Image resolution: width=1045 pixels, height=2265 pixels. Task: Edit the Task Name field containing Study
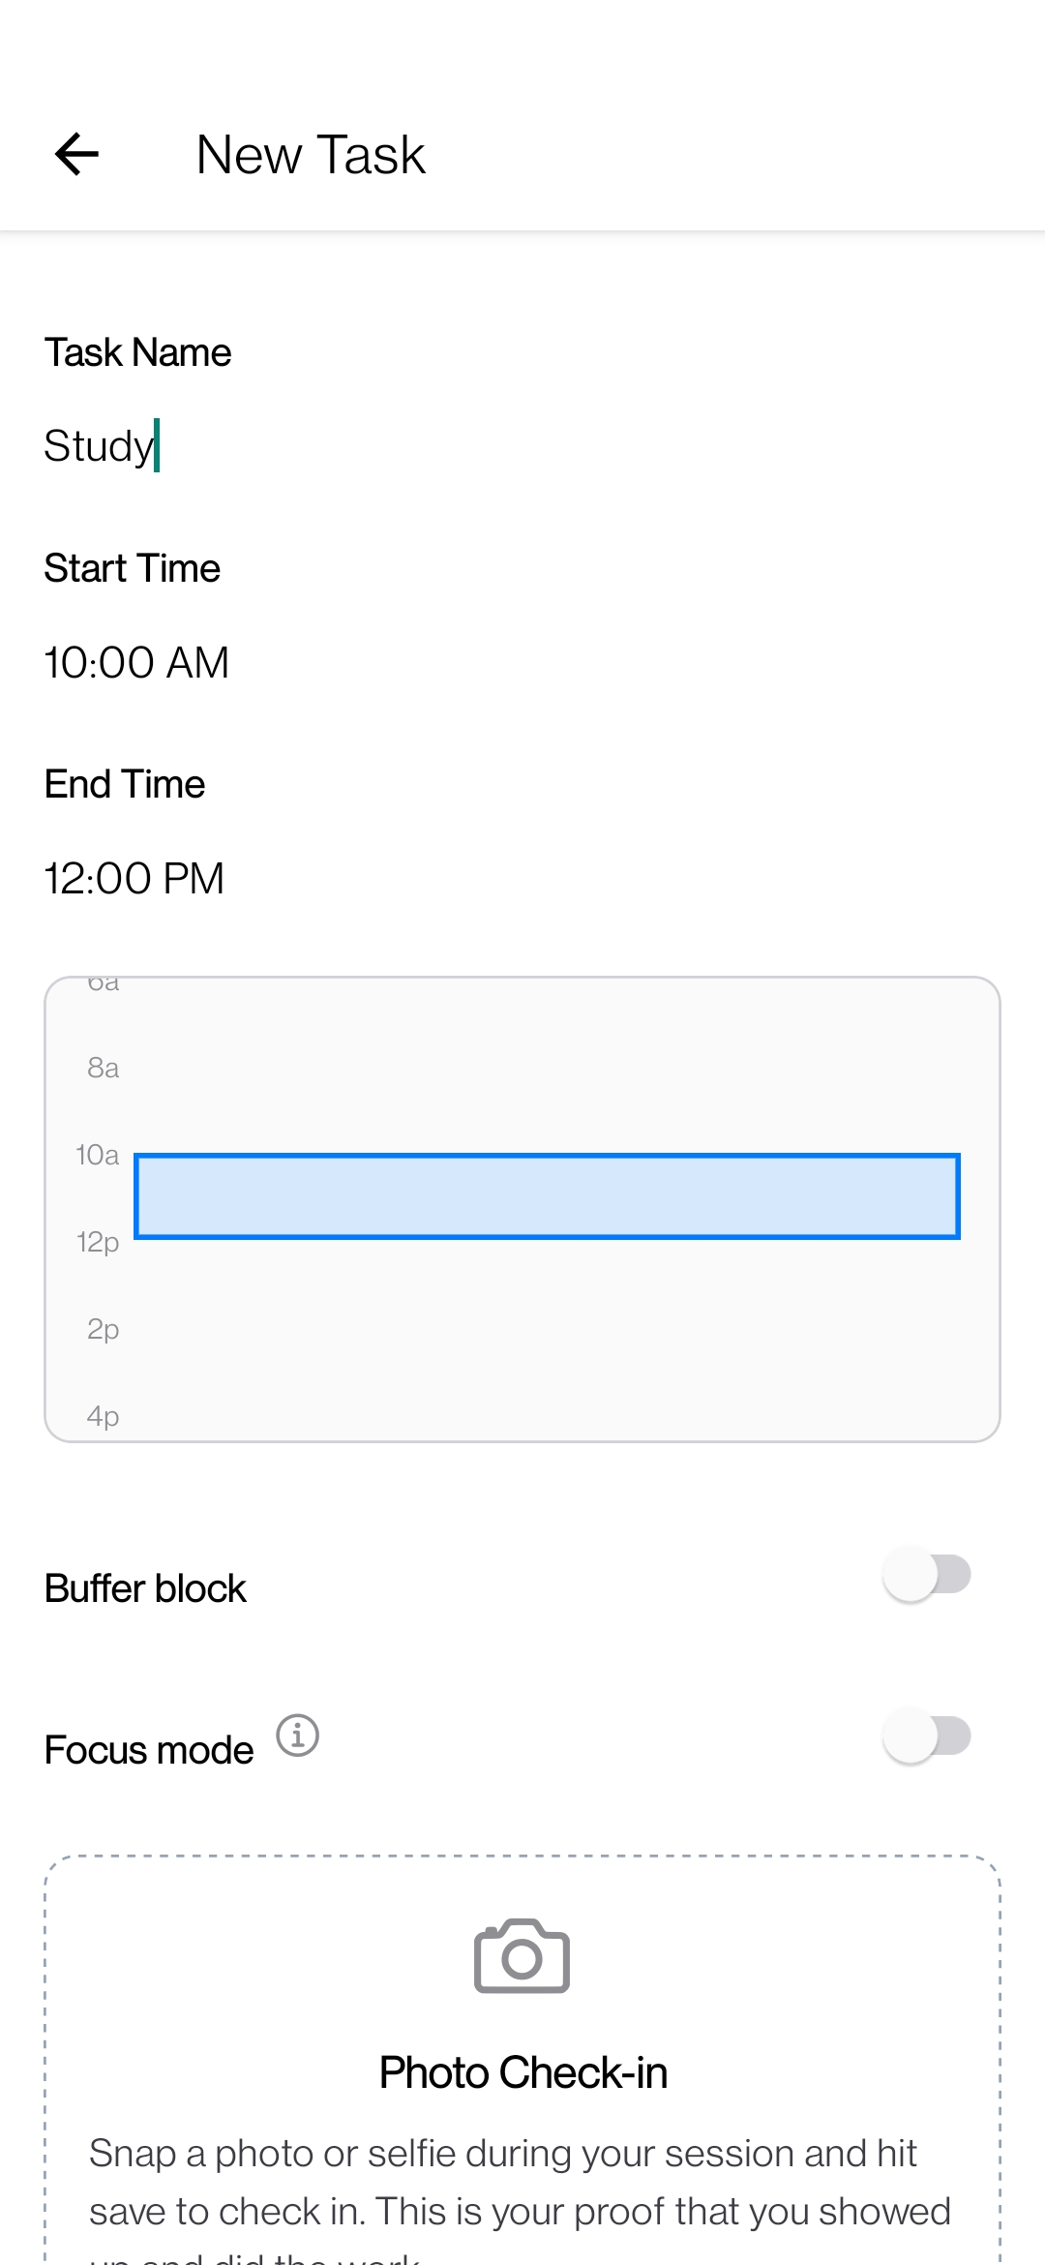point(101,444)
